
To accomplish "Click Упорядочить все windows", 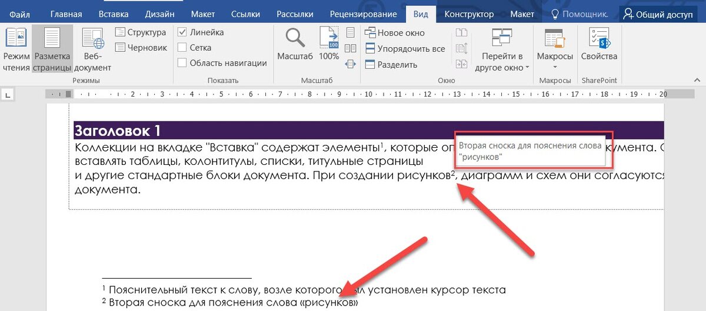I will pyautogui.click(x=405, y=49).
